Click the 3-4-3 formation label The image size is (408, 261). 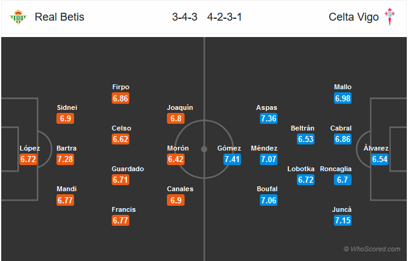[185, 17]
